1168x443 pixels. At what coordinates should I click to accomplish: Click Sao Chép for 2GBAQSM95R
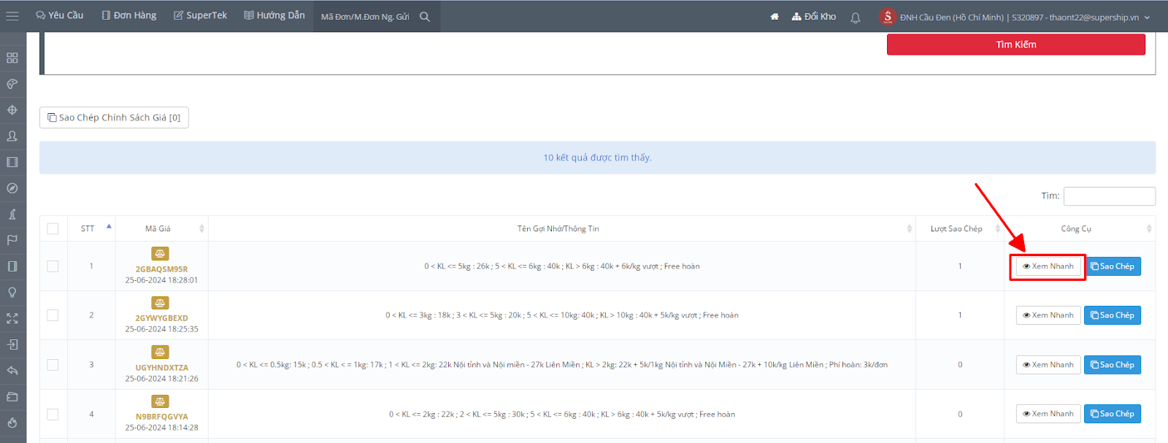point(1113,266)
